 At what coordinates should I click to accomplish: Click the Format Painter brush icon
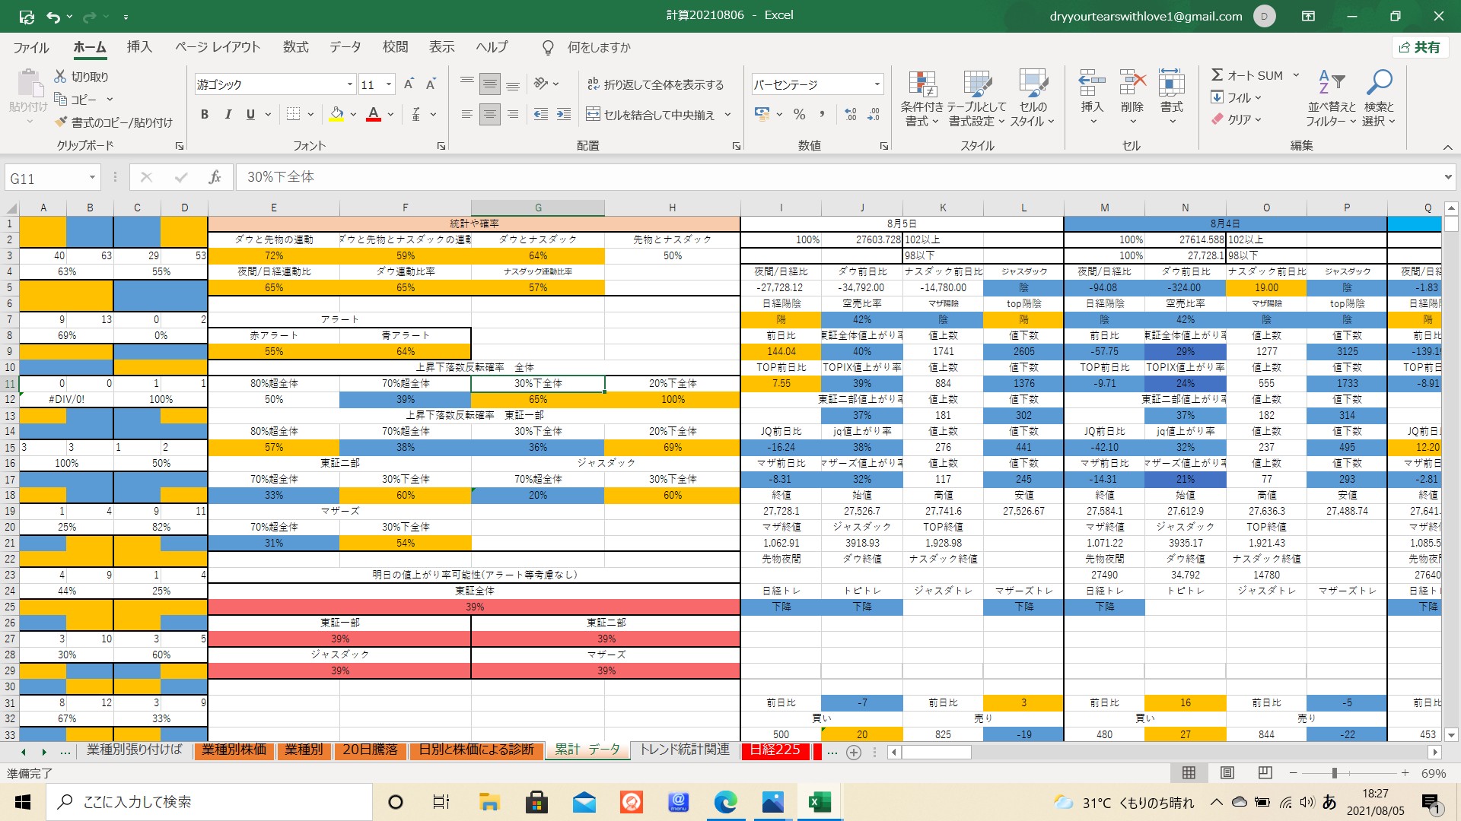pyautogui.click(x=61, y=122)
